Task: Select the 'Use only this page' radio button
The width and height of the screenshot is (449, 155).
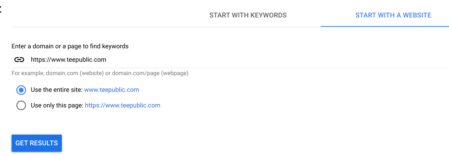Action: pyautogui.click(x=21, y=106)
